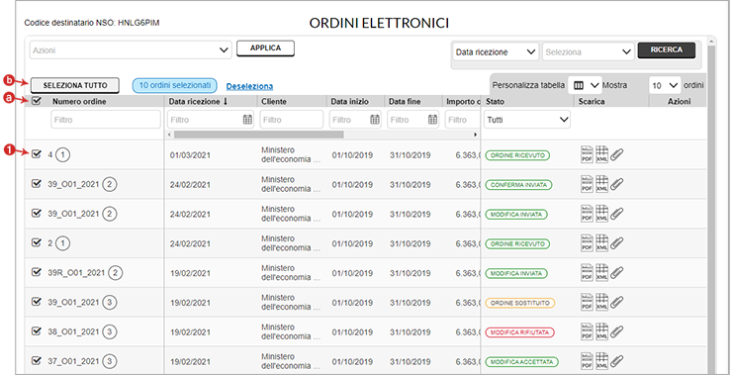Uncheck checkbox in the ORDINE SOSTITUITO row
Image resolution: width=732 pixels, height=375 pixels.
[37, 302]
